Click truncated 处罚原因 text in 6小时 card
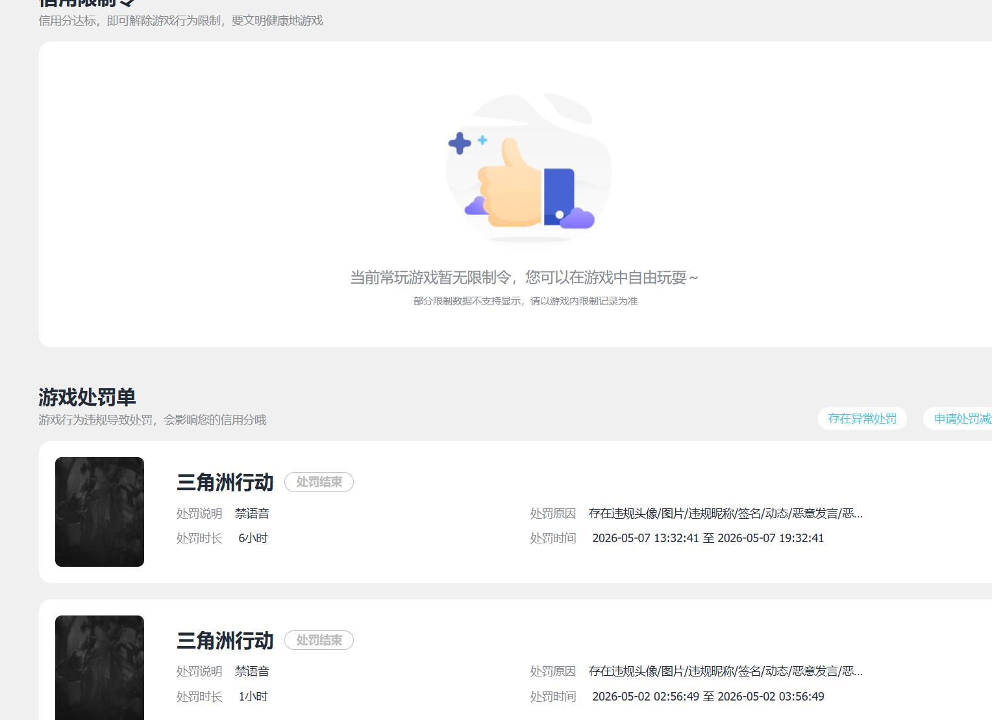The height and width of the screenshot is (720, 992). pos(726,514)
